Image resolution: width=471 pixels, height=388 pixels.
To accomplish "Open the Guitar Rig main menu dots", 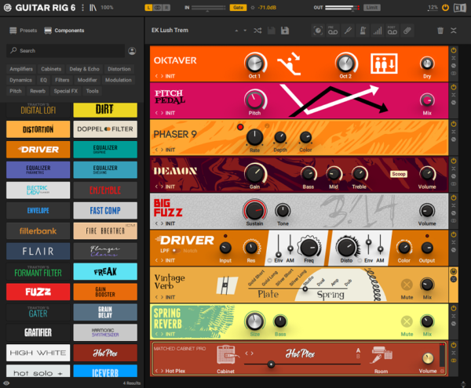I will click(82, 8).
